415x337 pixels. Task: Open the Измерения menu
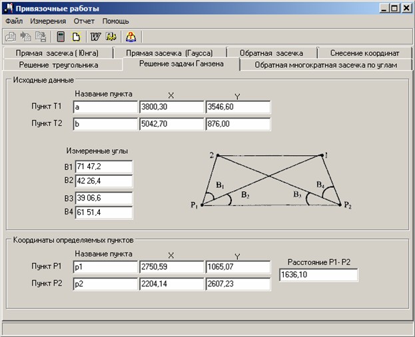pos(49,21)
